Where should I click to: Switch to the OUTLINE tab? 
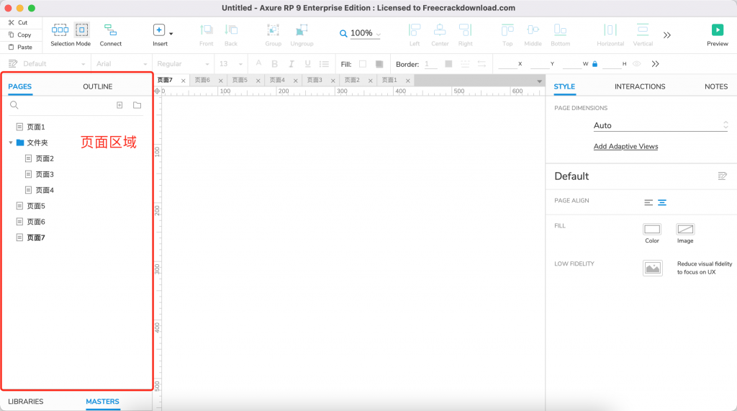(x=98, y=86)
